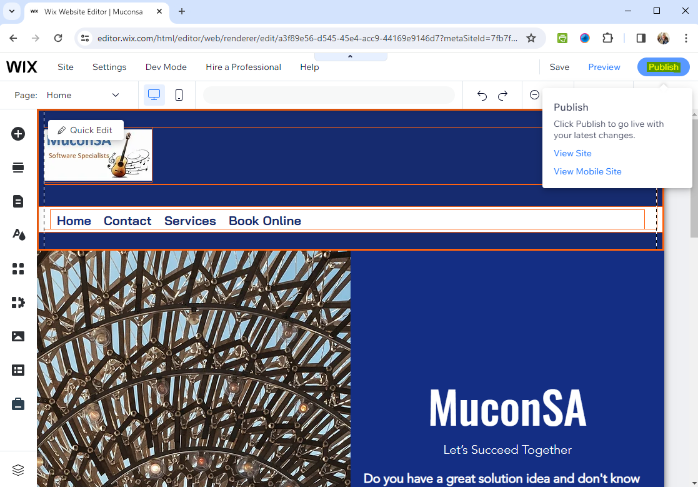This screenshot has width=698, height=487.
Task: Click the Services navigation item
Action: pos(190,221)
